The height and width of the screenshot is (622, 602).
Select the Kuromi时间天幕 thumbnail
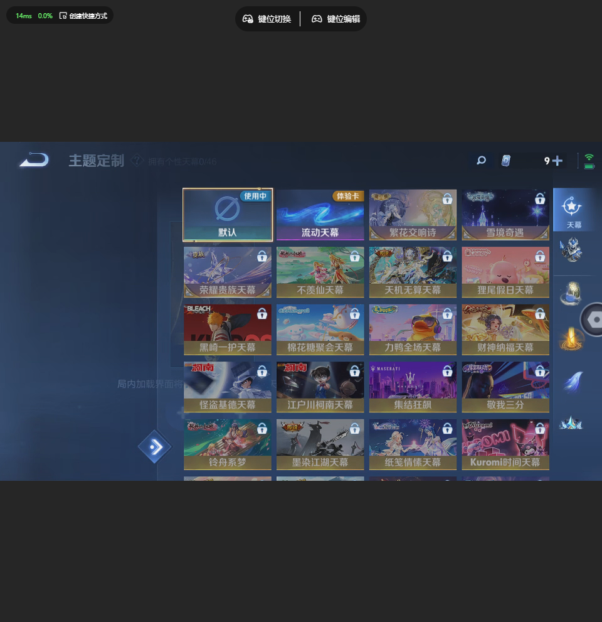click(505, 445)
